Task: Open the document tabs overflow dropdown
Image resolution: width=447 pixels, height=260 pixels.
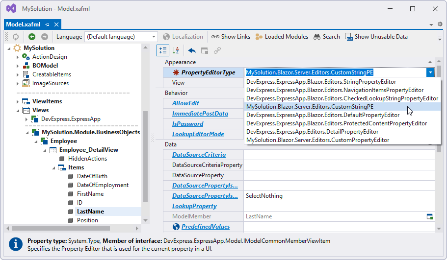Action: [431, 25]
